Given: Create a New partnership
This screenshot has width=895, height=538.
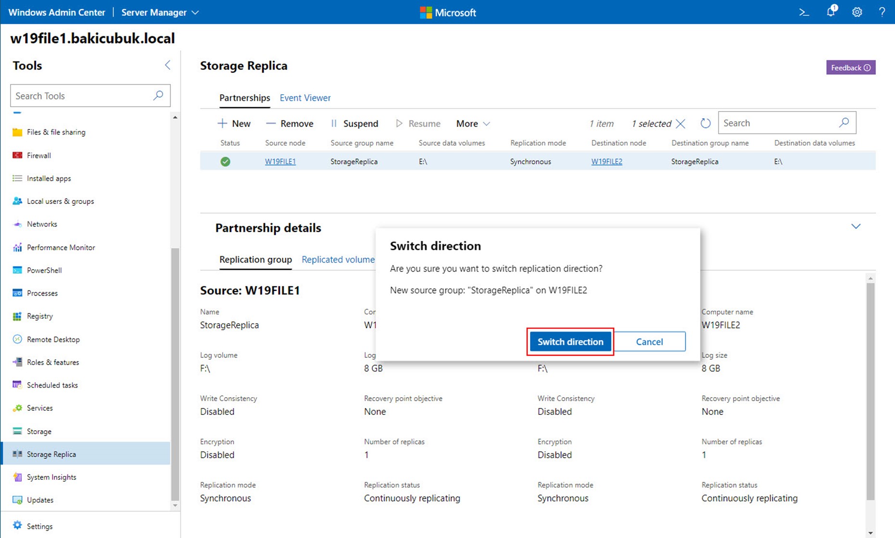Looking at the screenshot, I should tap(234, 124).
